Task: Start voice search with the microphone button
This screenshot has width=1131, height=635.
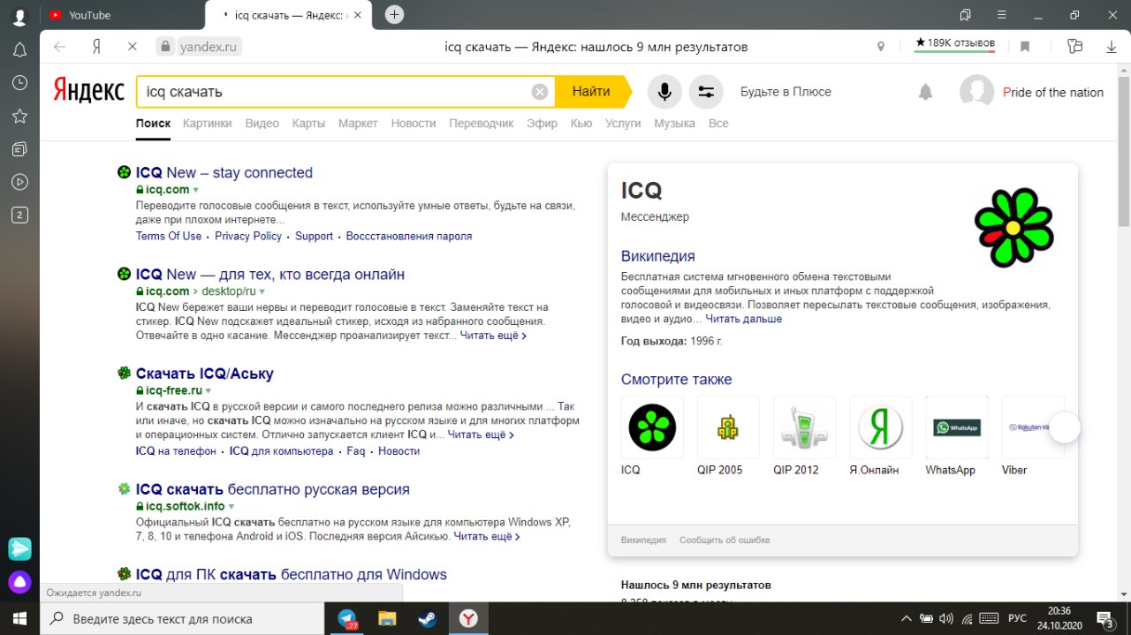Action: (664, 92)
